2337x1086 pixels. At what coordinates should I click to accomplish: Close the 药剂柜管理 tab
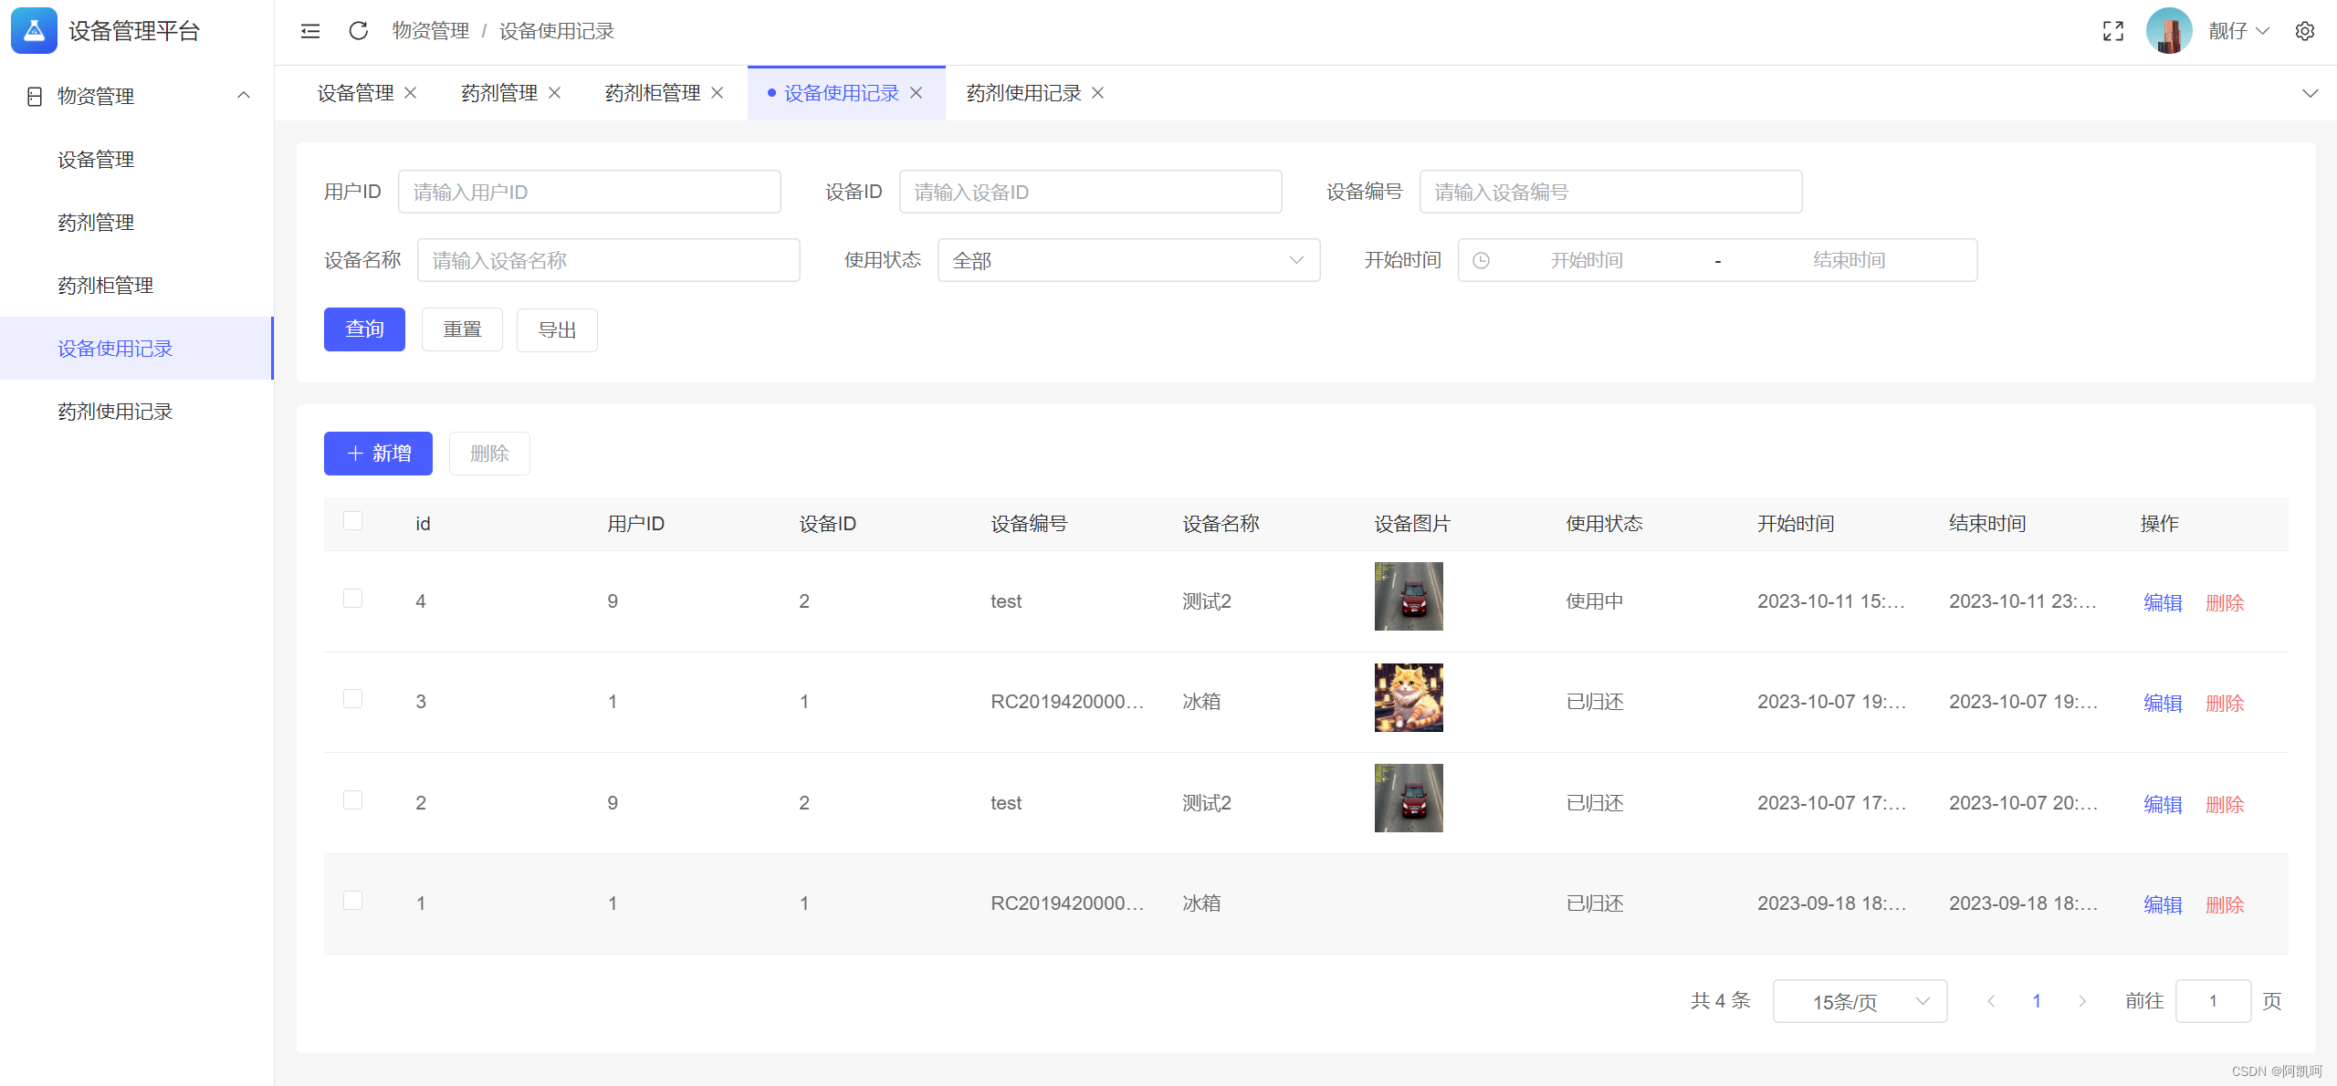click(718, 93)
